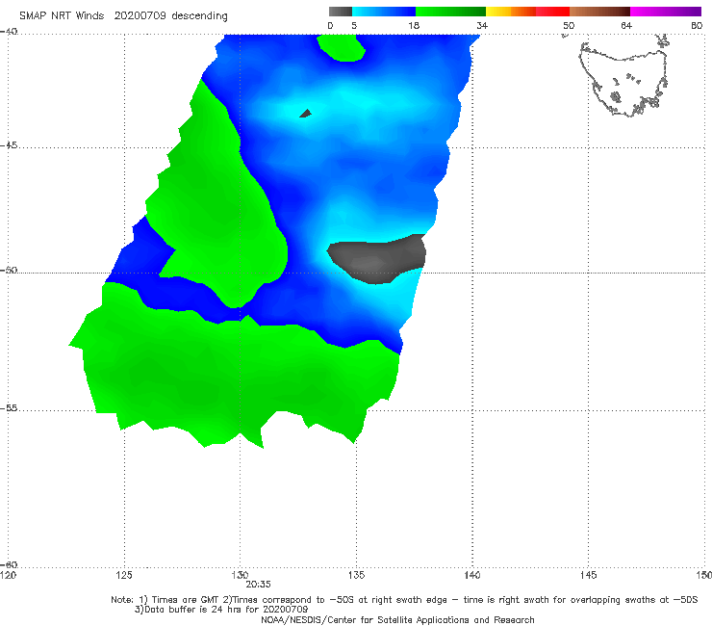Click the longitude axis label 125
Screen dimensions: 712x626
[124, 575]
